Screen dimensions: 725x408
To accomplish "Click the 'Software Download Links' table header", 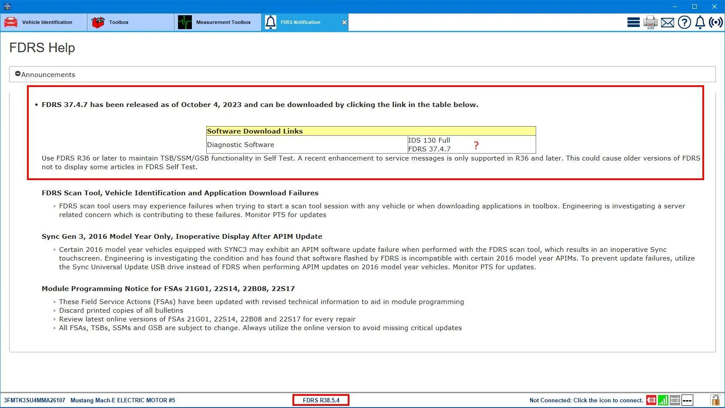I will [x=371, y=131].
